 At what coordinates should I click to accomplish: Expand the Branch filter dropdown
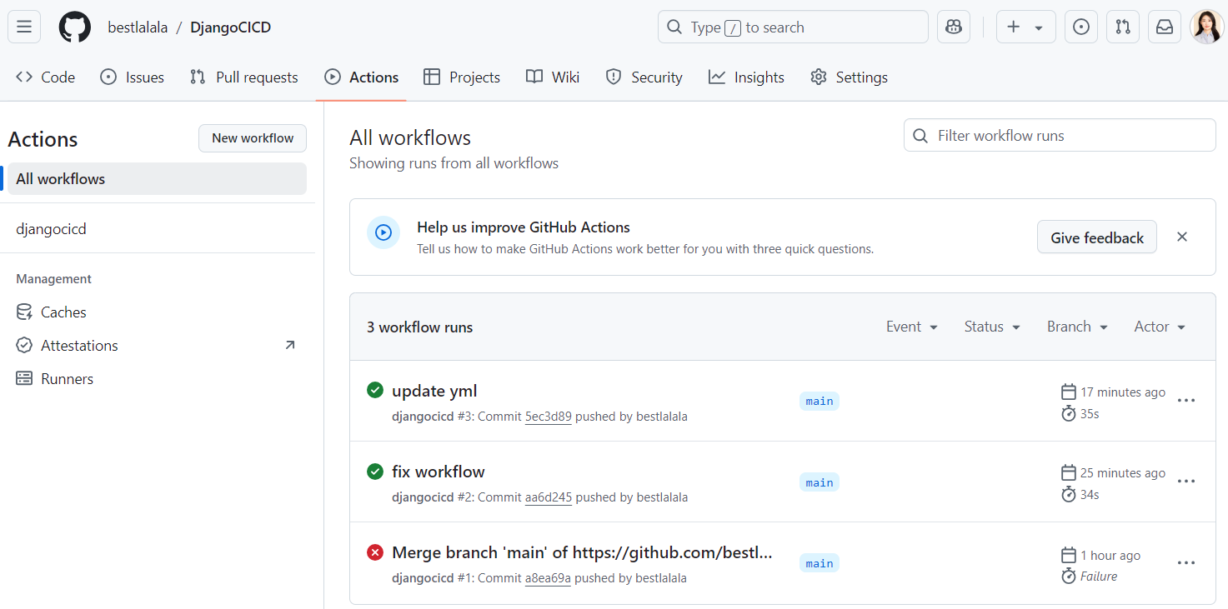[x=1077, y=327]
